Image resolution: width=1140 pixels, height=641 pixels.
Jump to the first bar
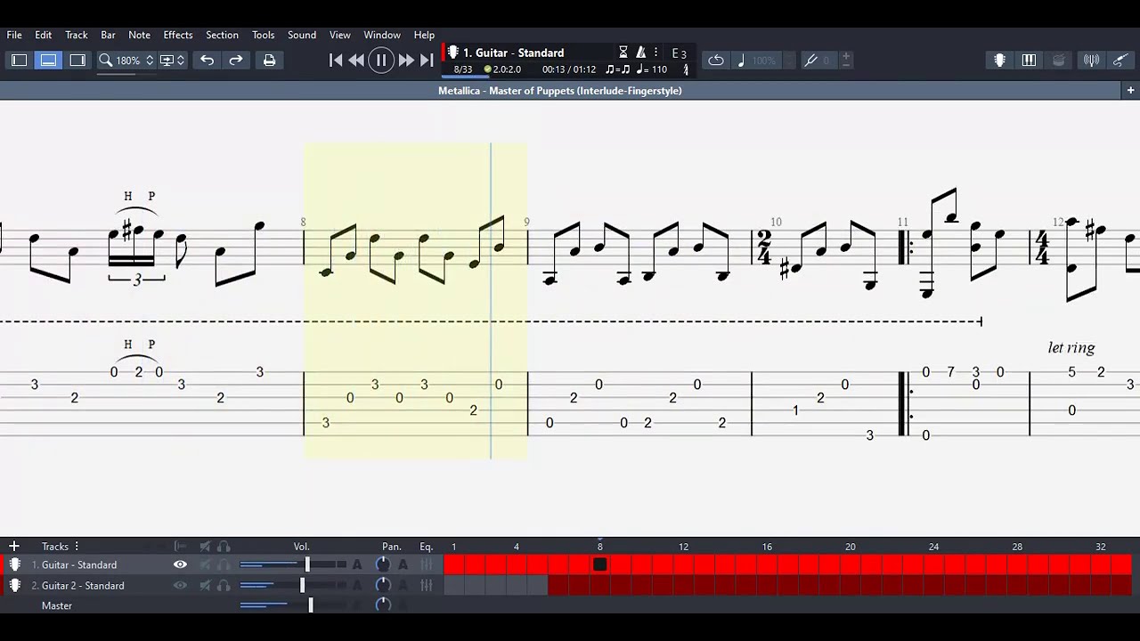click(336, 61)
